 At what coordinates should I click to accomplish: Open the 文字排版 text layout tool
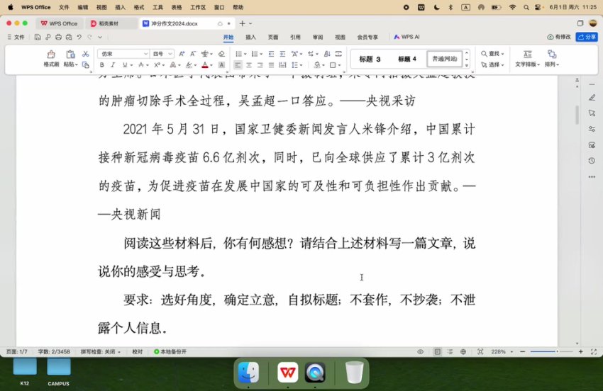pyautogui.click(x=527, y=58)
